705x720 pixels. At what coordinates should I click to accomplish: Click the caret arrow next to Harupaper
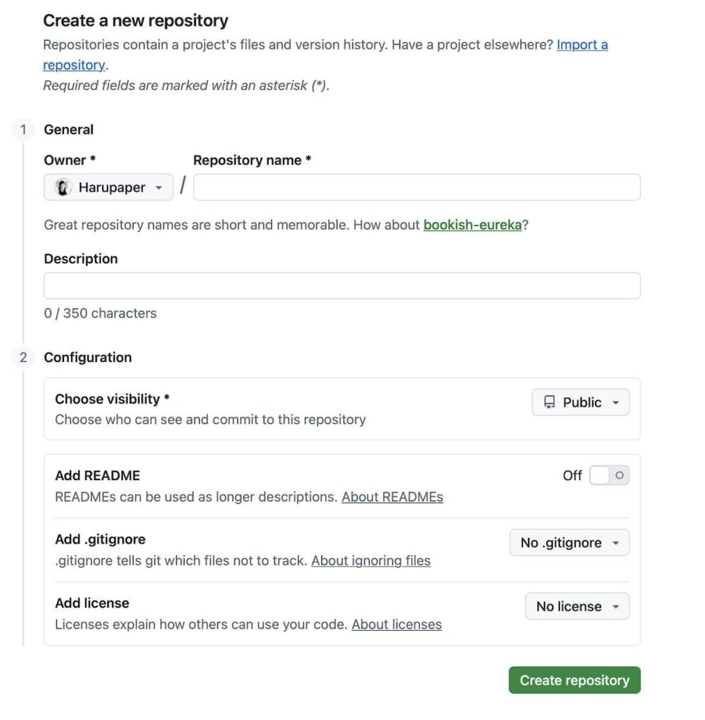[159, 188]
